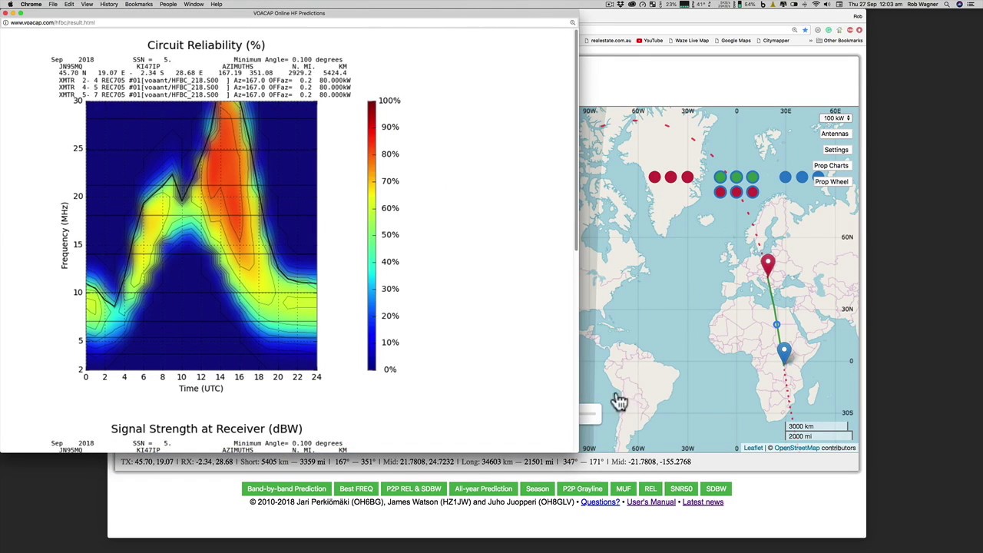
Task: Click the REL button
Action: [x=650, y=488]
